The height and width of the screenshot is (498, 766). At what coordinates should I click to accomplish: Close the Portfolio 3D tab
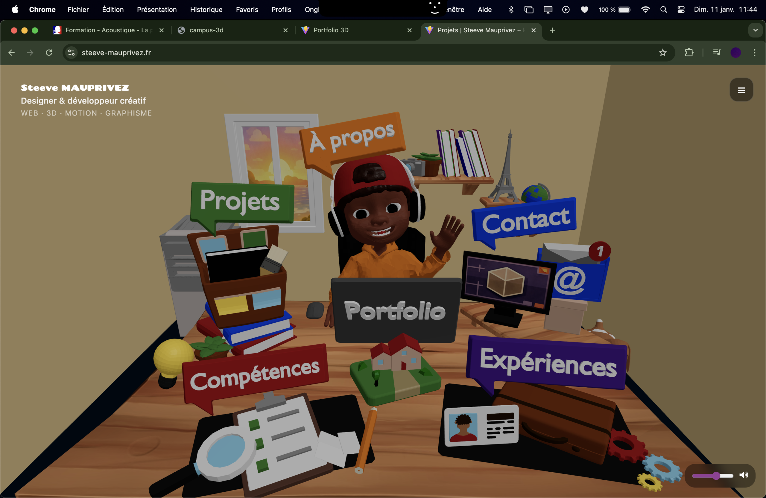tap(409, 30)
